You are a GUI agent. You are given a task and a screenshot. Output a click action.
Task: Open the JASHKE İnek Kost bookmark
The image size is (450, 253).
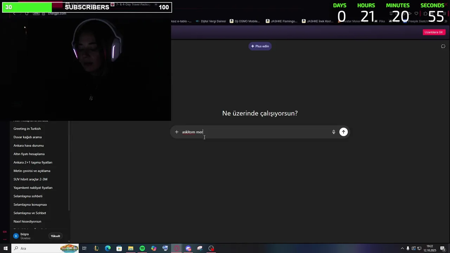318,21
